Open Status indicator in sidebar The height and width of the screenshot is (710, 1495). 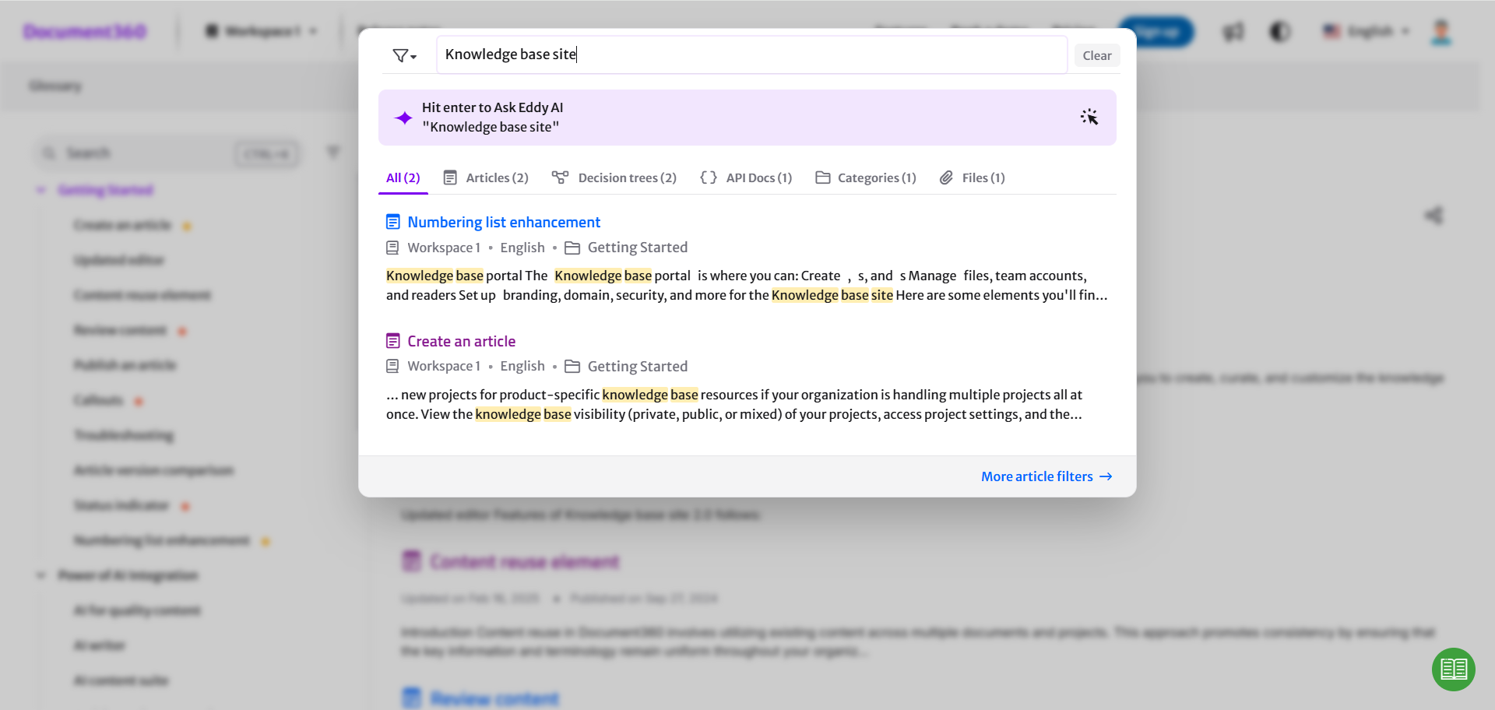click(x=121, y=505)
